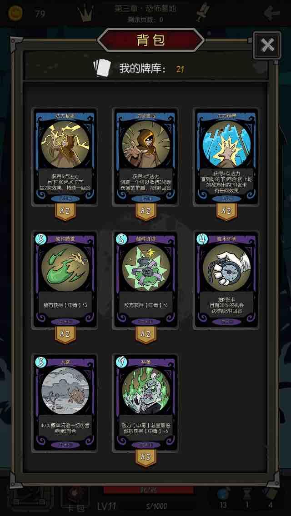Viewport: 291px width, 516px height.
Task: Tap the hourglass icon in bottom bar
Action: click(x=246, y=494)
